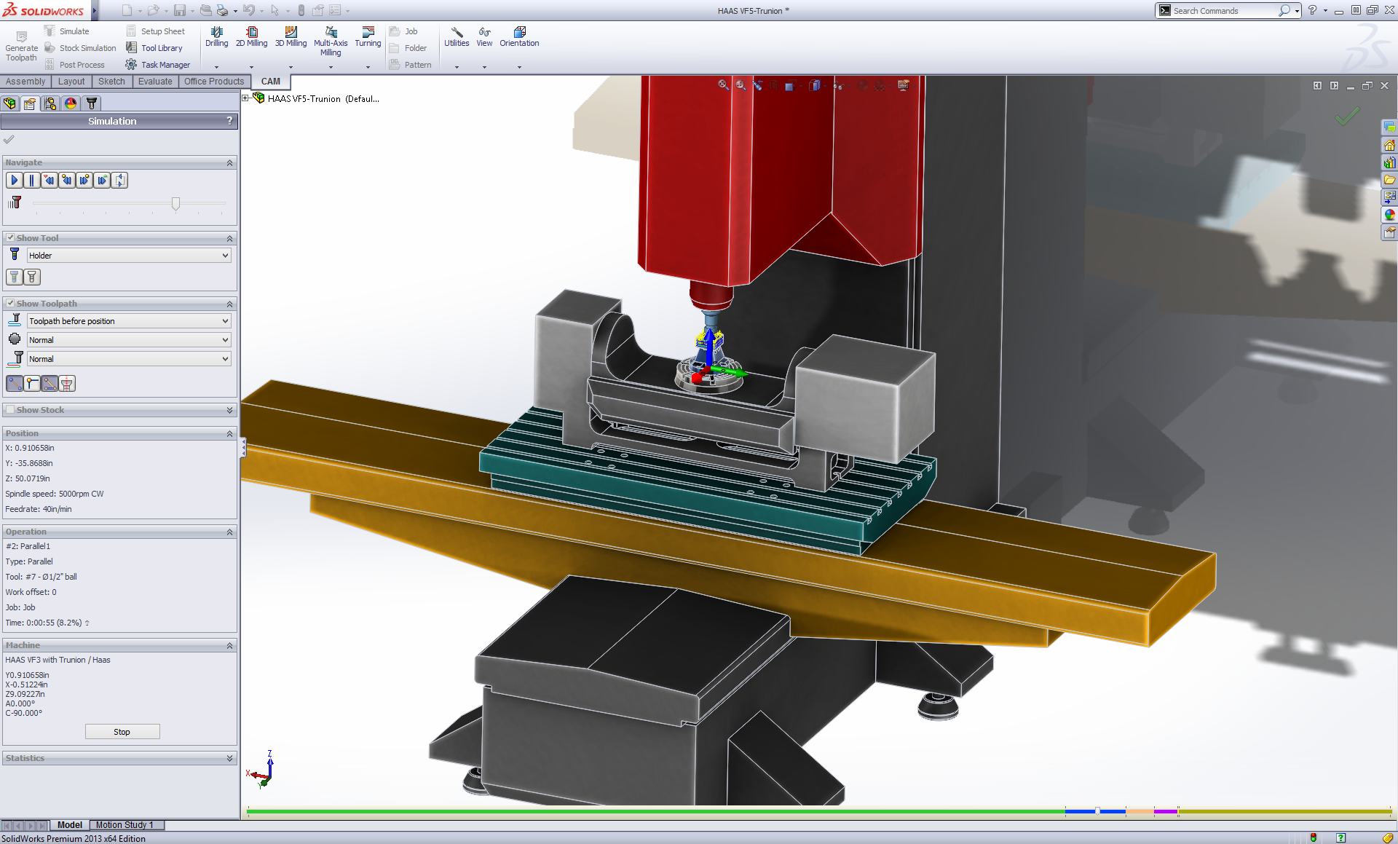Switch to the Assembly tab

point(25,82)
